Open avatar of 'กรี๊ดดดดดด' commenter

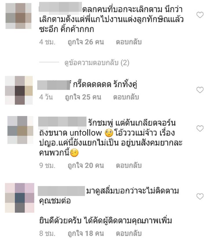pyautogui.click(x=19, y=90)
